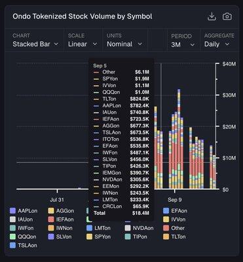Click the LMTon legend swatch
The width and height of the screenshot is (243, 262).
(x=90, y=228)
